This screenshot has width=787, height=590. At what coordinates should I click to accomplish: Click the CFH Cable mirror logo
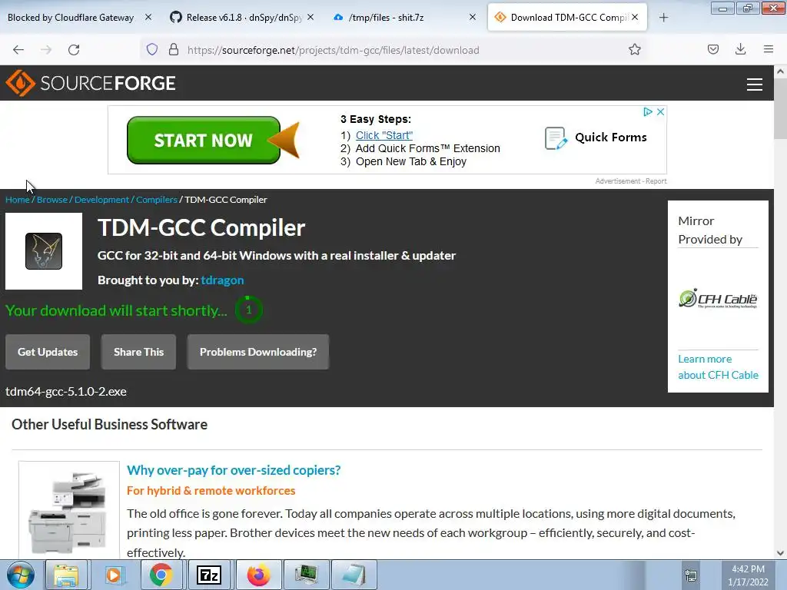coord(718,299)
